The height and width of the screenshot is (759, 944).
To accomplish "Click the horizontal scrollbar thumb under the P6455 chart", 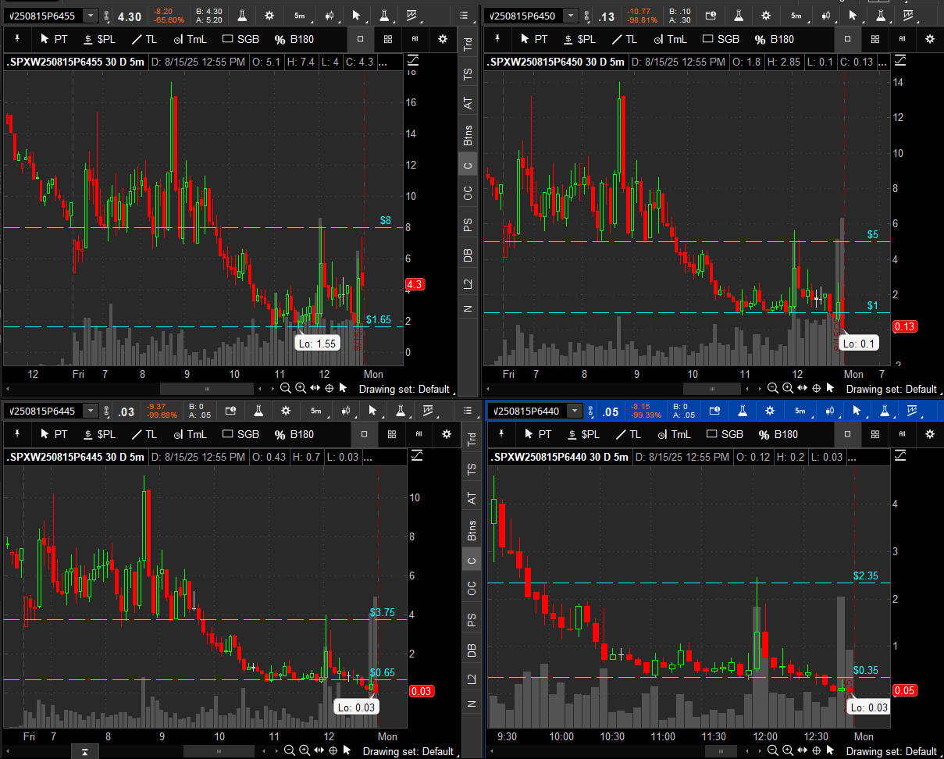I will point(207,388).
